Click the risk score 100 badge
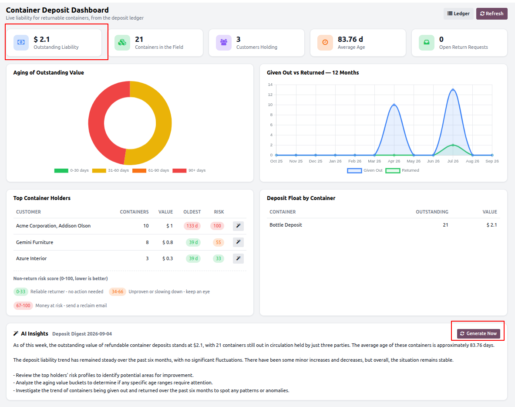The height and width of the screenshot is (407, 515). pos(217,226)
